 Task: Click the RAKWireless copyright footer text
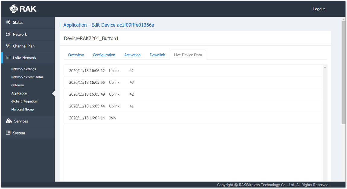(x=273, y=185)
